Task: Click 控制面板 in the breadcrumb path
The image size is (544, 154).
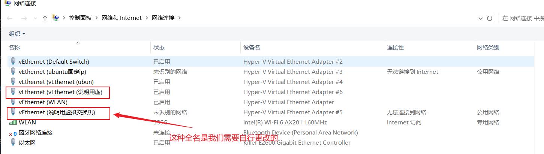Action: [x=80, y=18]
